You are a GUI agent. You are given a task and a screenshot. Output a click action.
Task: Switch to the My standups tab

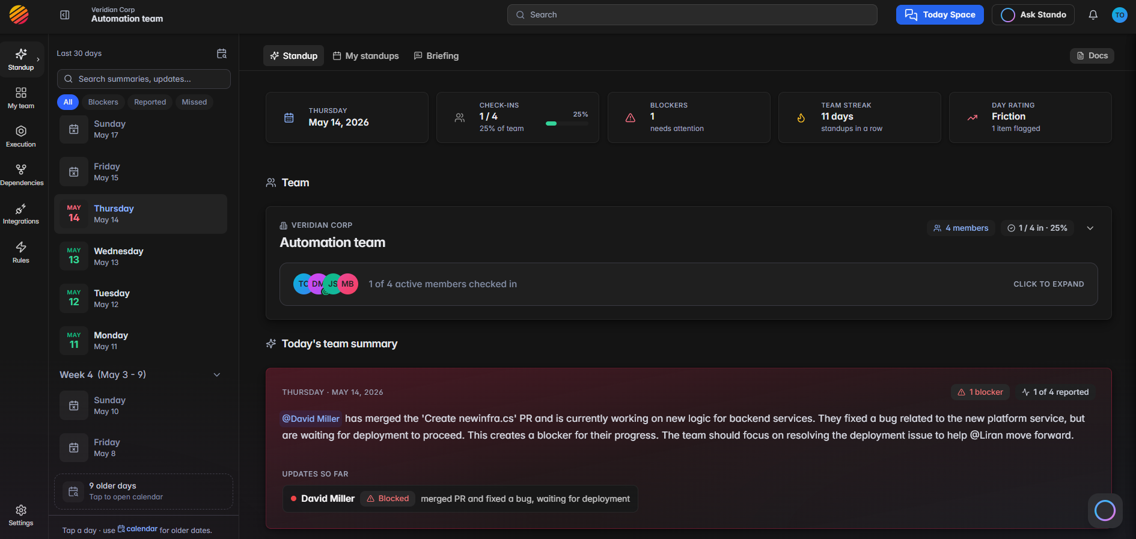click(365, 56)
